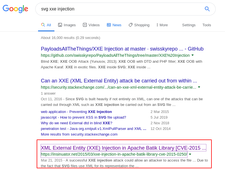This screenshot has height=170, width=225.
Task: Click the '1 answer' text
Action: click(48, 93)
